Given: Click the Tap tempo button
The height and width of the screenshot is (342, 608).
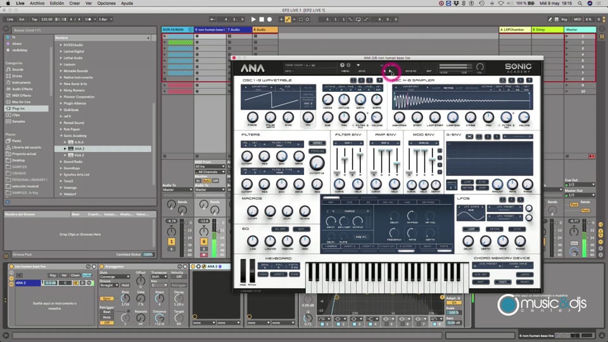Looking at the screenshot, I should coord(34,19).
